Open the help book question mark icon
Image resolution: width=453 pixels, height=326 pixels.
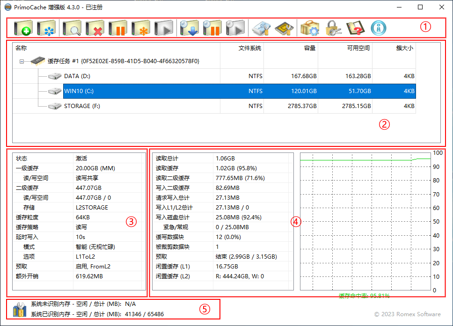point(356,28)
